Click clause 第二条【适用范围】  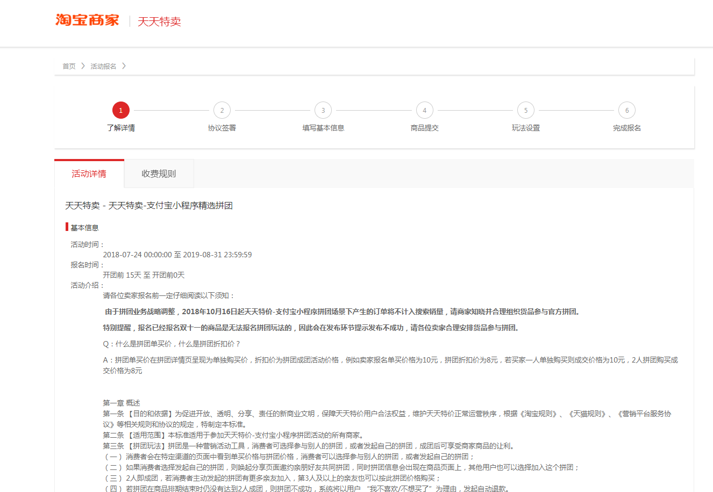point(234,435)
